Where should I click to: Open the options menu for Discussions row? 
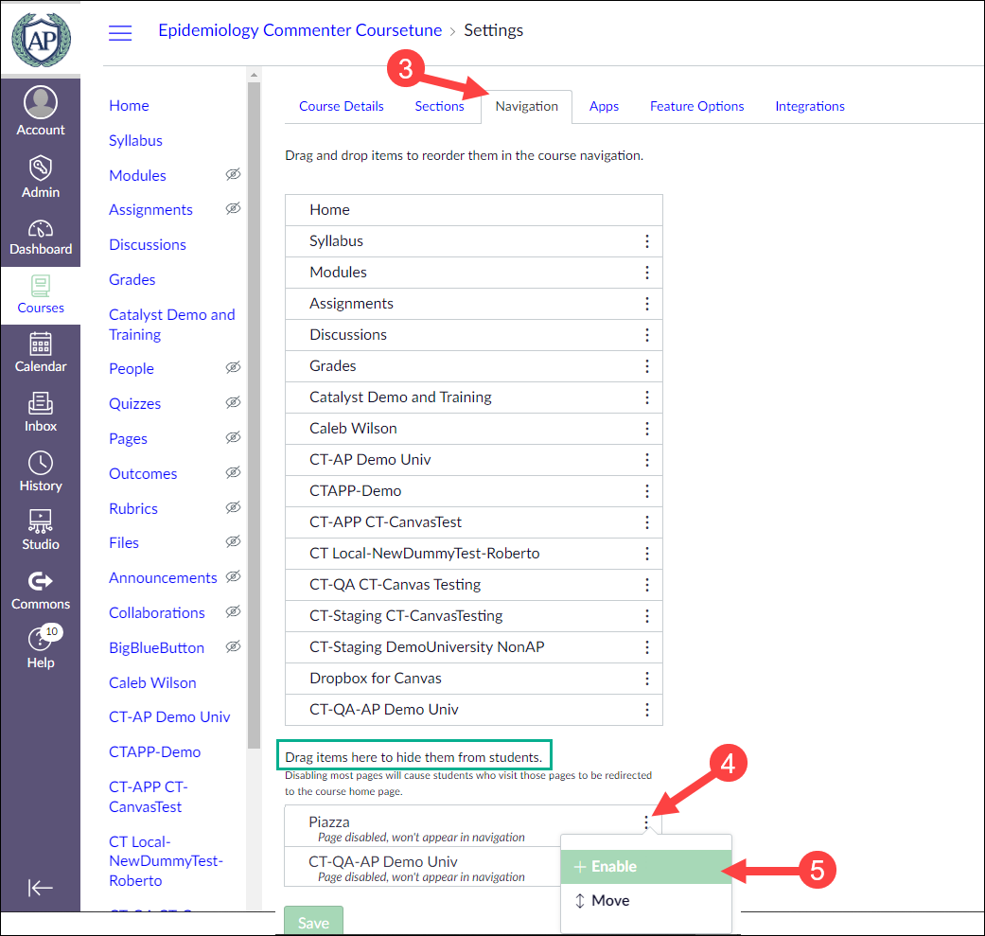[647, 335]
